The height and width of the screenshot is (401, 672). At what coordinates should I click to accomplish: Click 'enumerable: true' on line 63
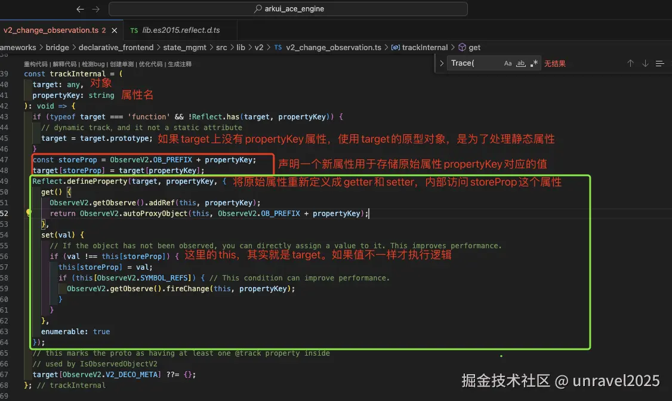click(x=75, y=332)
